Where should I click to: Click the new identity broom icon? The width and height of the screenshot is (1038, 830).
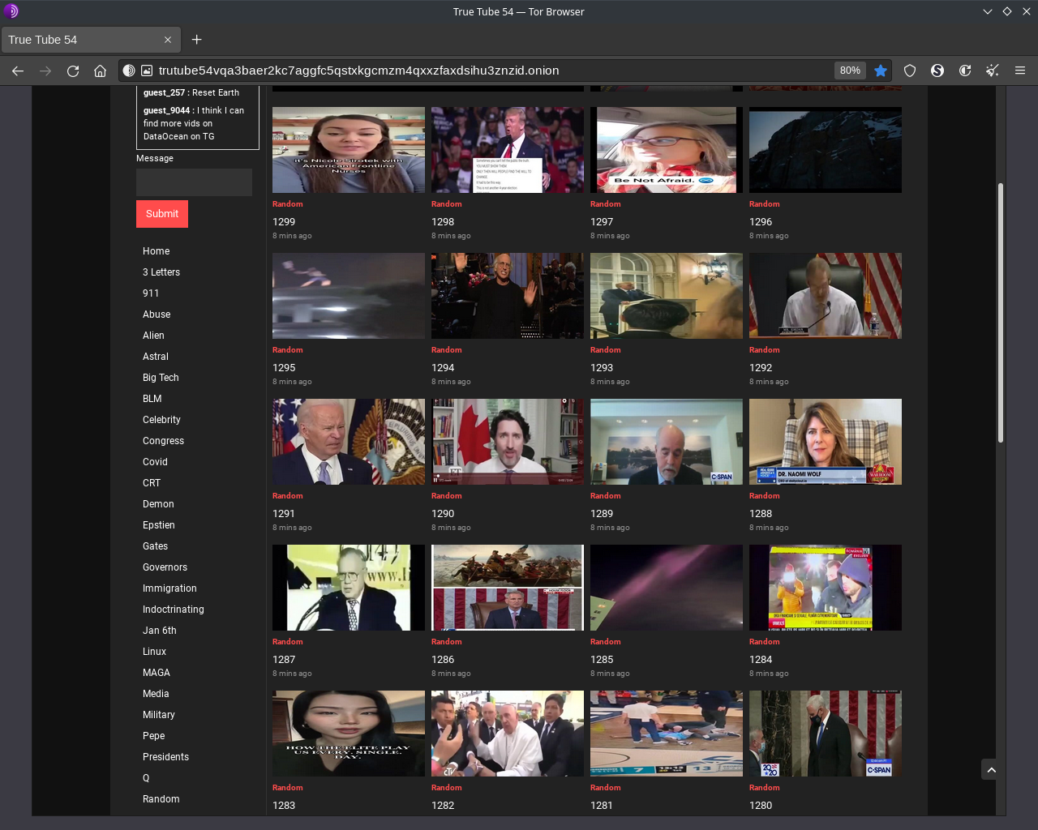point(992,71)
